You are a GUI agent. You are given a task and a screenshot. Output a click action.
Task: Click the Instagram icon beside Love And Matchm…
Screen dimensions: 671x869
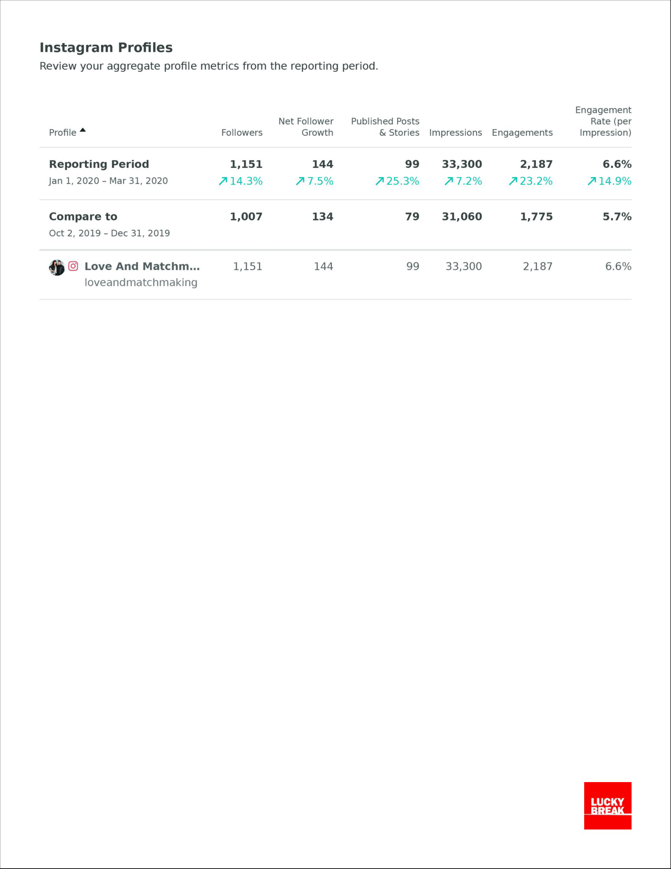[73, 266]
